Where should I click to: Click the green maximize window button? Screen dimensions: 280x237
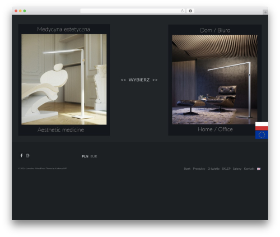tap(25, 11)
